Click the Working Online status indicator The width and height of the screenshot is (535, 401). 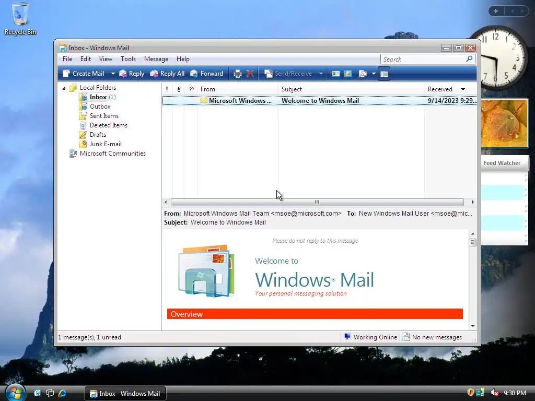pyautogui.click(x=370, y=337)
